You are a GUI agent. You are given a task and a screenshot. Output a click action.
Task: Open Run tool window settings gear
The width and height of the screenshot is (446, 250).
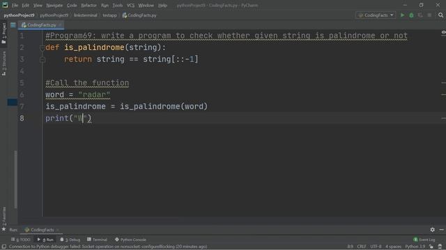point(432,230)
